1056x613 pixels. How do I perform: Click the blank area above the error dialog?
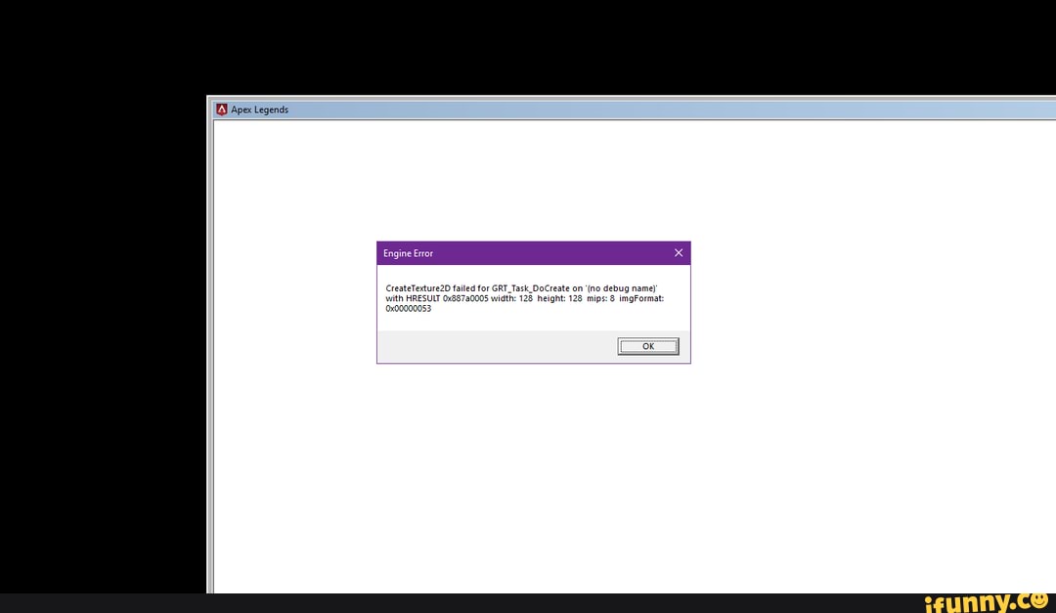click(533, 176)
